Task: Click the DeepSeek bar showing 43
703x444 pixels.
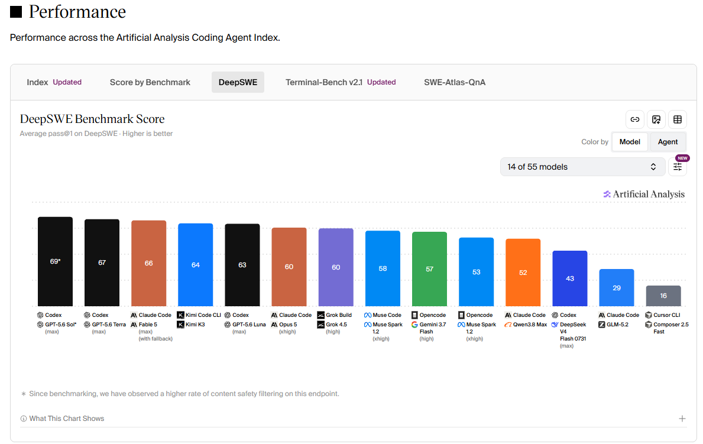Action: (570, 278)
